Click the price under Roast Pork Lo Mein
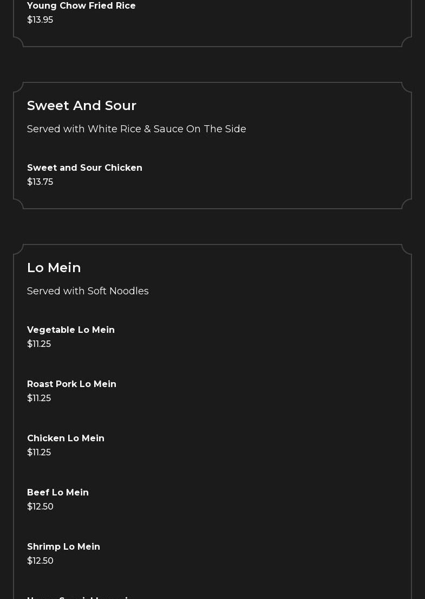 point(39,398)
